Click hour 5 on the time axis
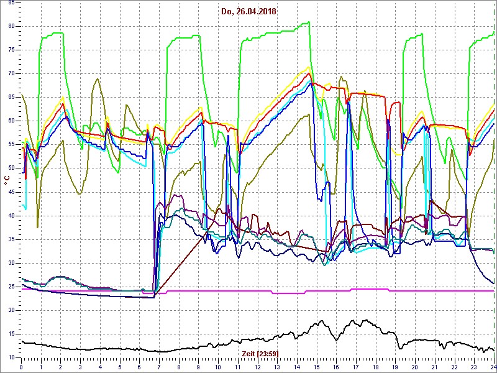This screenshot has width=497, height=373. (120, 367)
